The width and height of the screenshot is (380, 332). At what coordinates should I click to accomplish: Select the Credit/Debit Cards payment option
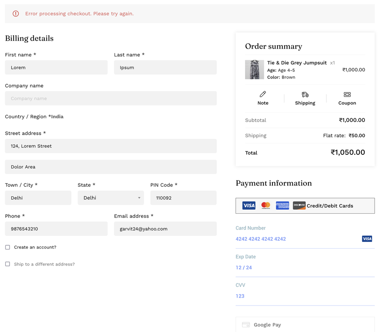[x=305, y=206]
